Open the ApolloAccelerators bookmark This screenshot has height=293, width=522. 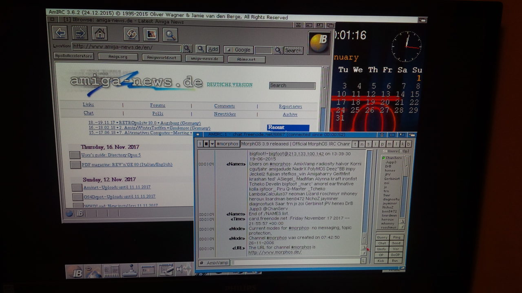[x=74, y=56]
